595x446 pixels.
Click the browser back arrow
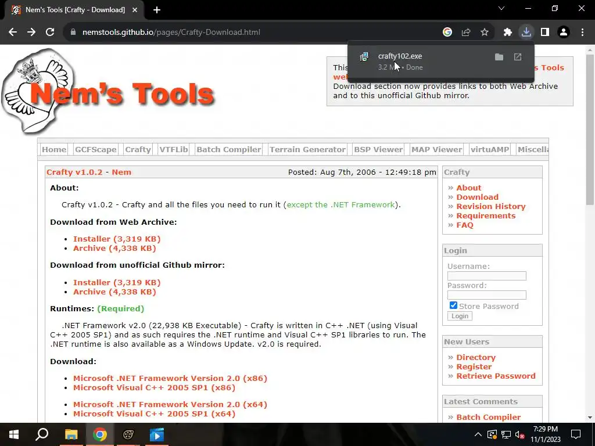(13, 33)
